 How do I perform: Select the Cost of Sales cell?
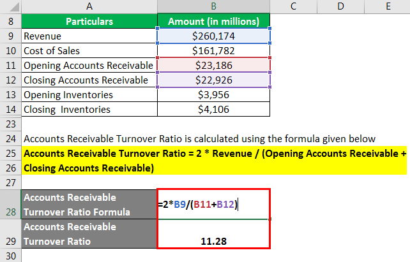pyautogui.click(x=89, y=50)
